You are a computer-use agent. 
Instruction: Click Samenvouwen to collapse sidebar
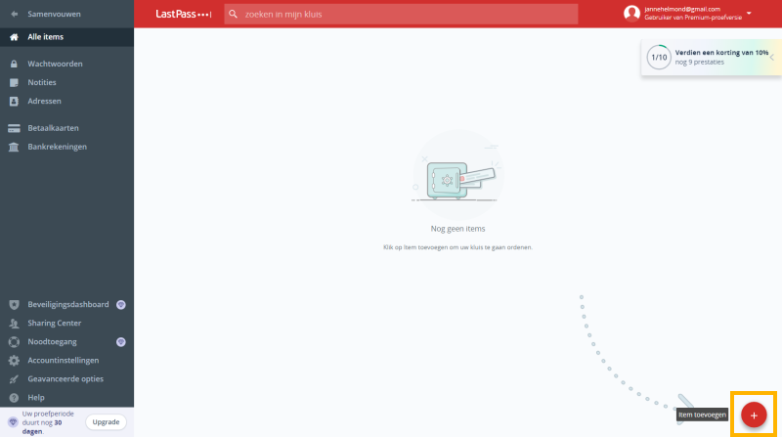click(x=54, y=14)
